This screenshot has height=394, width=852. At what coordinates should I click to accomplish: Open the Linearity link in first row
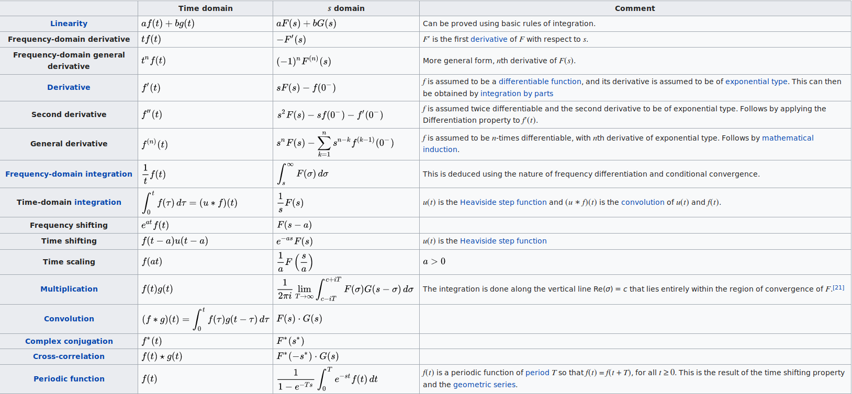69,24
